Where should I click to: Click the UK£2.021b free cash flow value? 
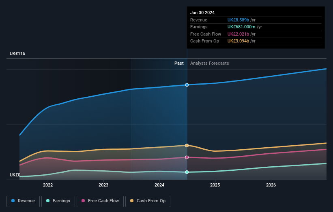click(x=238, y=34)
